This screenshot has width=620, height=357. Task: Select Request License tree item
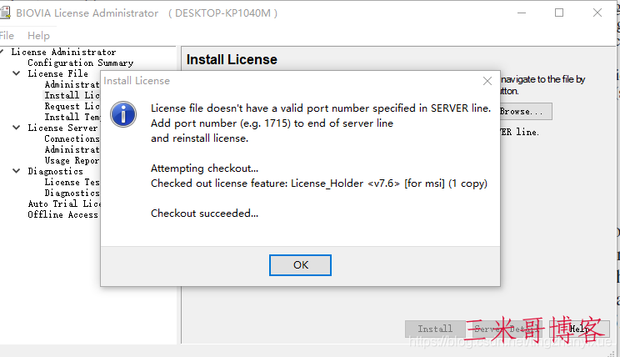[x=72, y=106]
